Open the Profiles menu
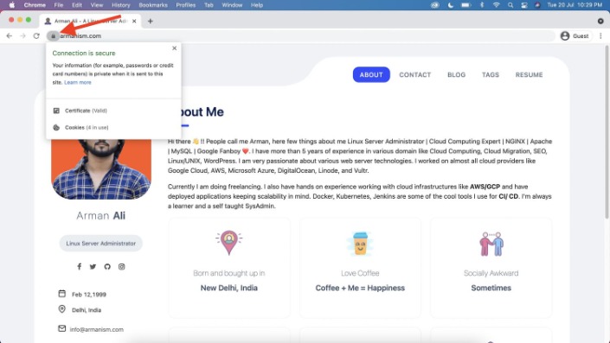This screenshot has width=610, height=343. point(186,5)
